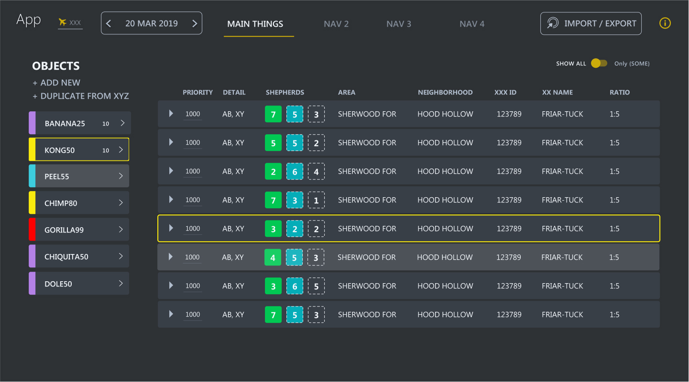Viewport: 689px width, 382px height.
Task: Click teal badge 2 in row 3 2 2
Action: click(x=295, y=229)
